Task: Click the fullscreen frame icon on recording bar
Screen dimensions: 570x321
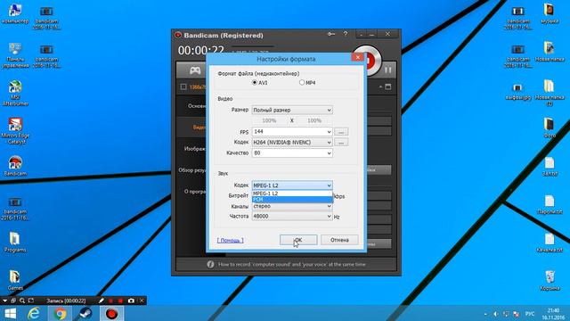Action: tap(31, 300)
